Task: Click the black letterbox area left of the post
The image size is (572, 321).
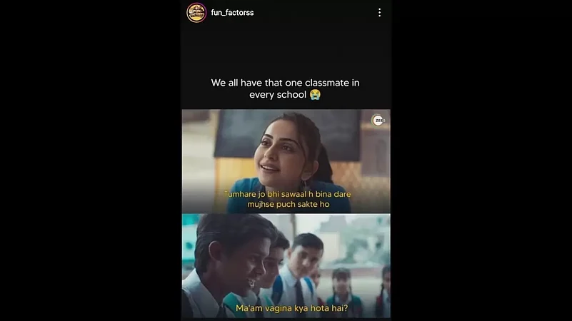Action: click(91, 160)
